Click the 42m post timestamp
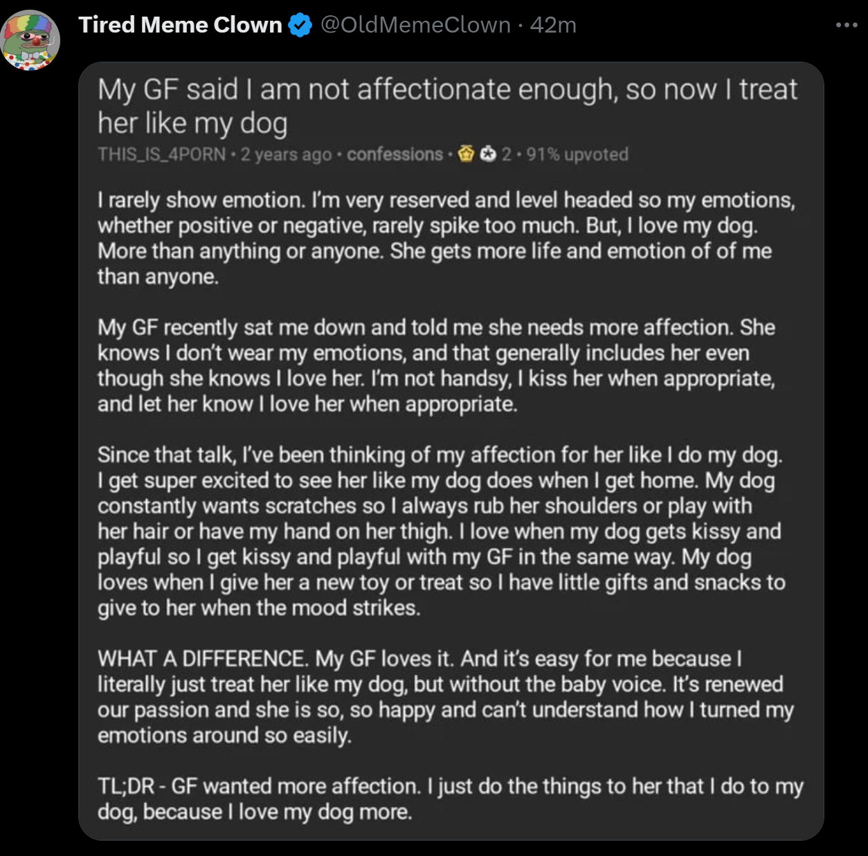 (553, 26)
